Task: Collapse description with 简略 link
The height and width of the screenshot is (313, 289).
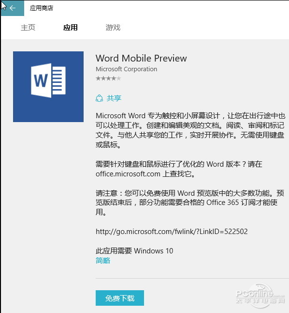Action: pyautogui.click(x=103, y=261)
